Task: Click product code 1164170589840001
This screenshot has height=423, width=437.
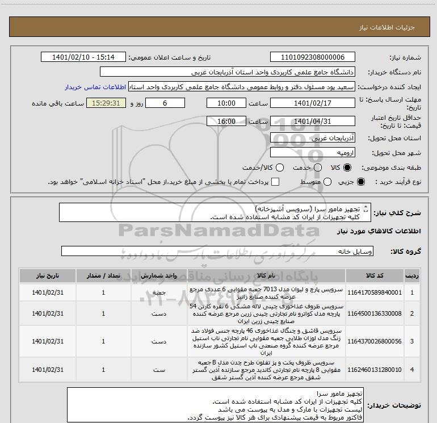Action: coord(375,292)
